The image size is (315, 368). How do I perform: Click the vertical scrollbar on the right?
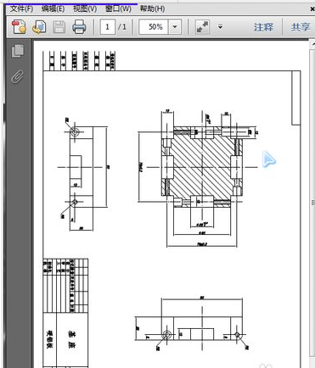pos(312,202)
